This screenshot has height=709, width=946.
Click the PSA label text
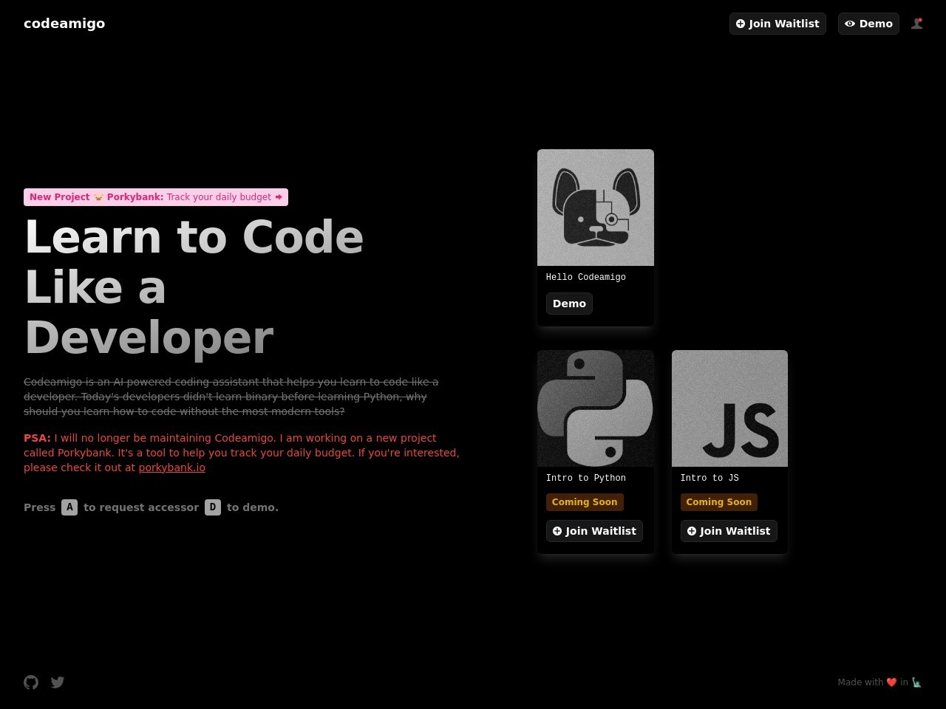[x=37, y=438]
